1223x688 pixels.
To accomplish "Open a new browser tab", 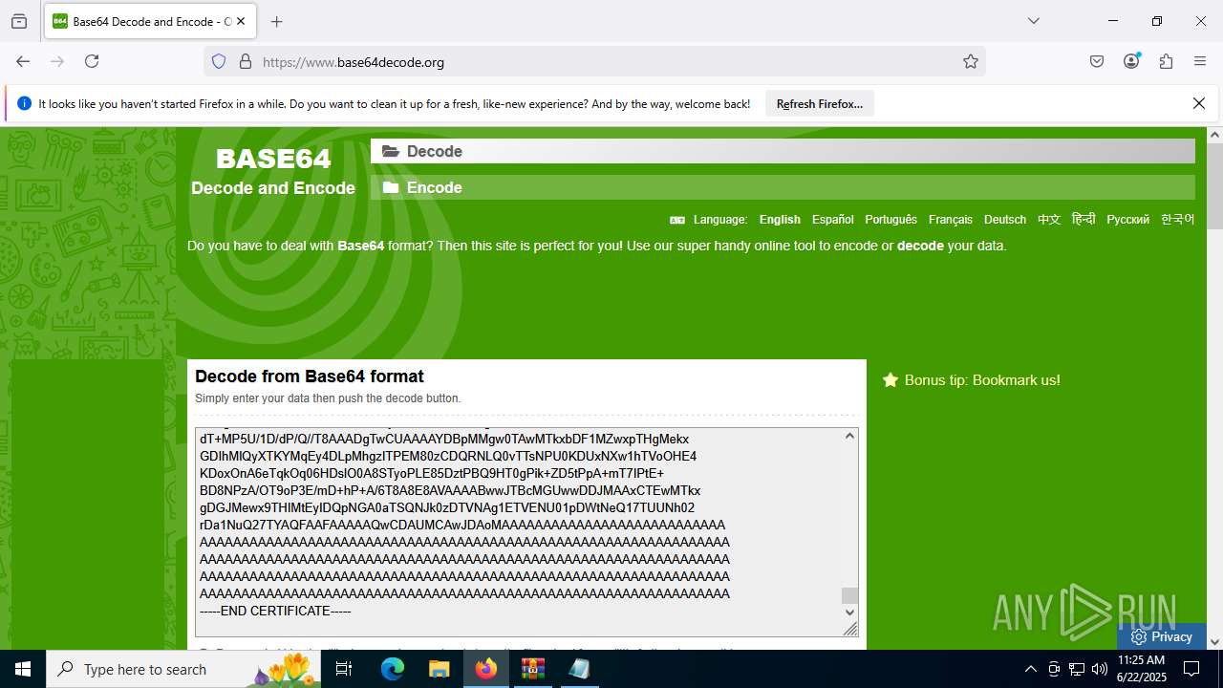I will click(277, 21).
